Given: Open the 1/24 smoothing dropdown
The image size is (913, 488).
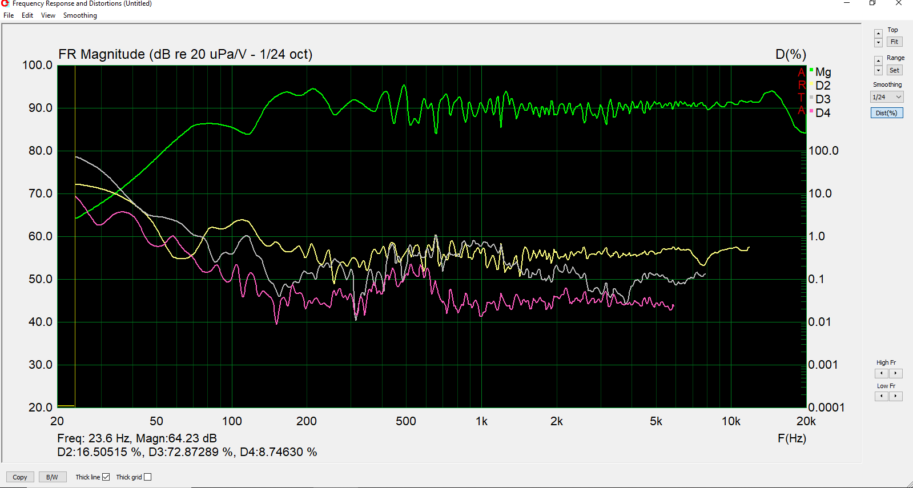Looking at the screenshot, I should [887, 97].
